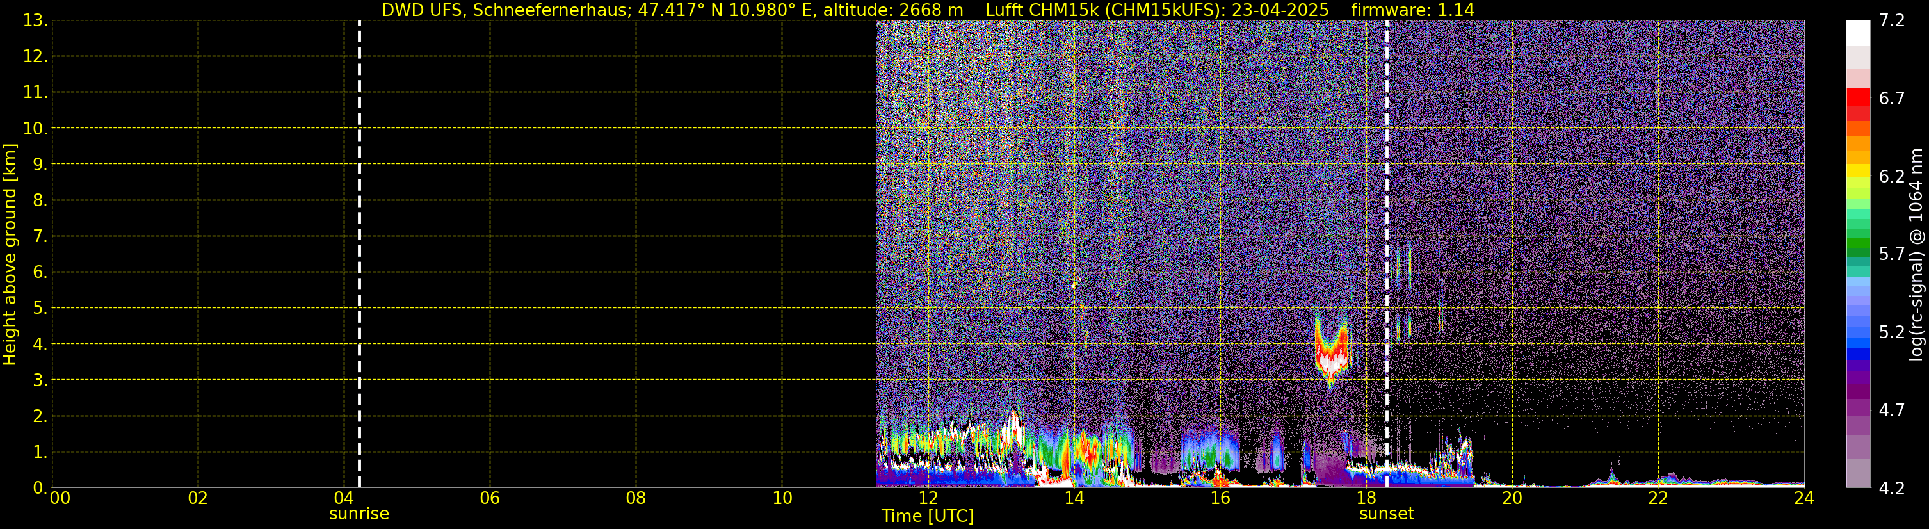Viewport: 1929px width, 529px height.
Task: Click the time-axis tick label 04
Action: click(x=344, y=498)
